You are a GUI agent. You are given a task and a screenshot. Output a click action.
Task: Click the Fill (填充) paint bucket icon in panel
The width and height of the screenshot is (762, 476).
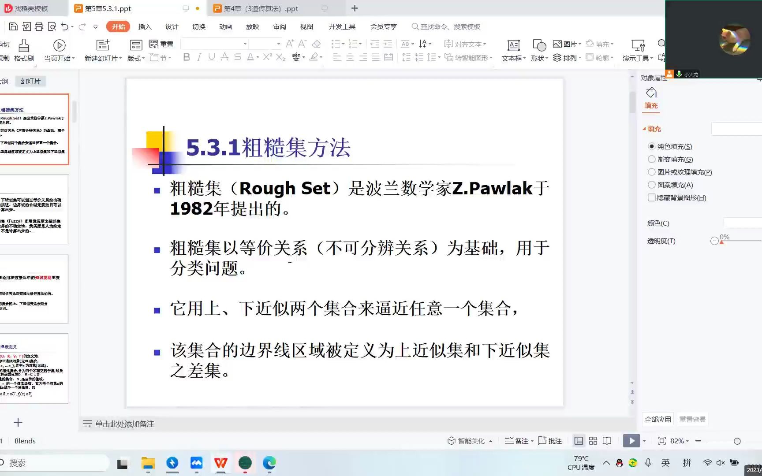[x=651, y=93]
